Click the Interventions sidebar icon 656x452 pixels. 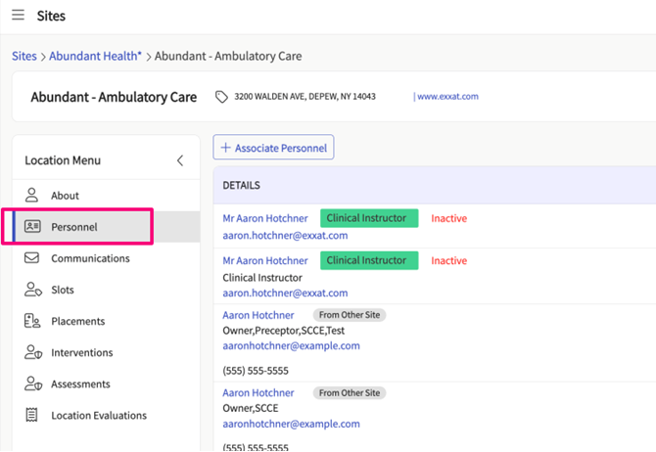click(x=32, y=352)
